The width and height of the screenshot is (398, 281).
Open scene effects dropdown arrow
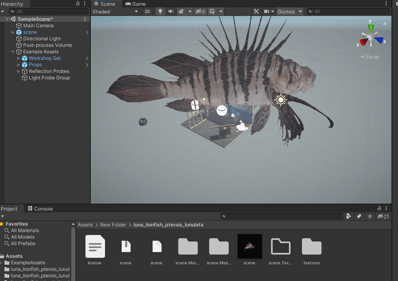pos(190,12)
